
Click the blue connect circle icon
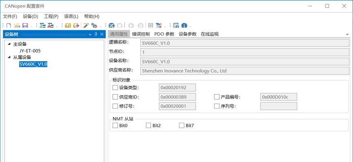[x=112, y=26]
